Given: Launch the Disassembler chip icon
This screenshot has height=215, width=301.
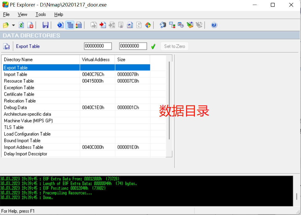Looking at the screenshot, I should pyautogui.click(x=163, y=25).
